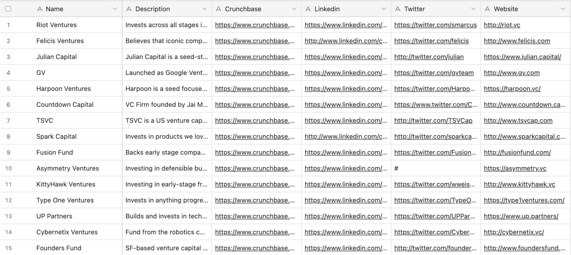
Task: Open Spark Capital's website link
Action: click(525, 137)
